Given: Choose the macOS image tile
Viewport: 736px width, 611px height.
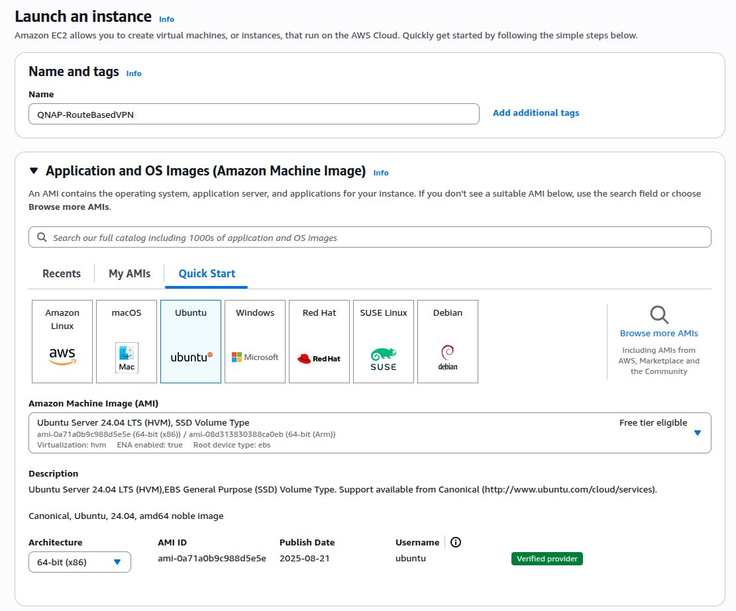Looking at the screenshot, I should coord(127,341).
